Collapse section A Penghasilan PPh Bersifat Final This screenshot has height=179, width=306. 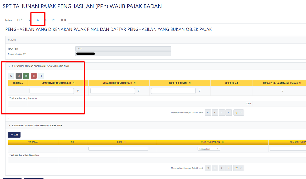pyautogui.click(x=9, y=66)
